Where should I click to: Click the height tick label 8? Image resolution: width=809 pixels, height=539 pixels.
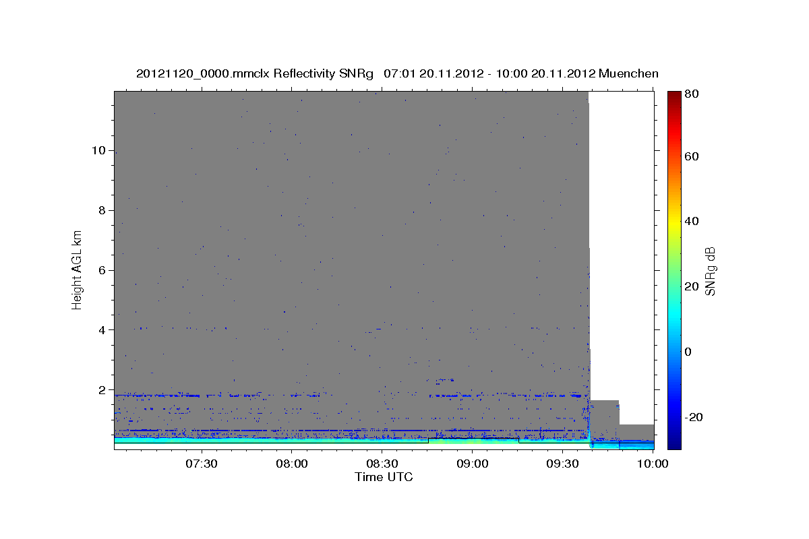[101, 210]
